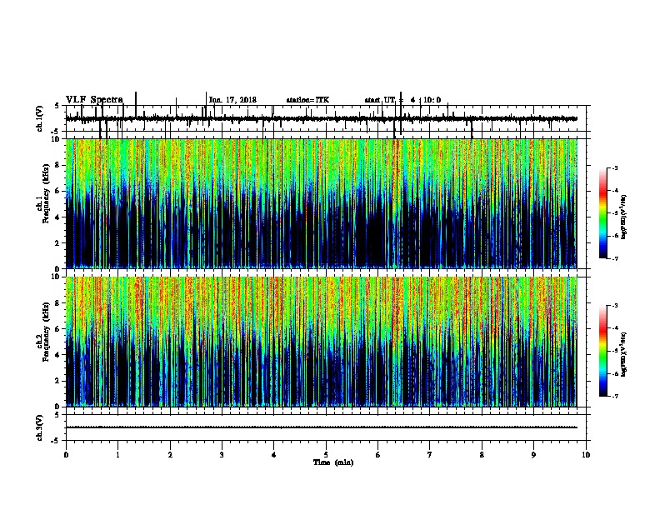
Task: Pick the ch.2 spectrogram color scale bar
Action: [603, 351]
